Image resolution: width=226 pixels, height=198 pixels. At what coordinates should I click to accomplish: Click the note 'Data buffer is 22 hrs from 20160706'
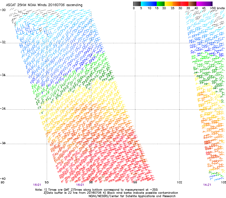(74, 193)
